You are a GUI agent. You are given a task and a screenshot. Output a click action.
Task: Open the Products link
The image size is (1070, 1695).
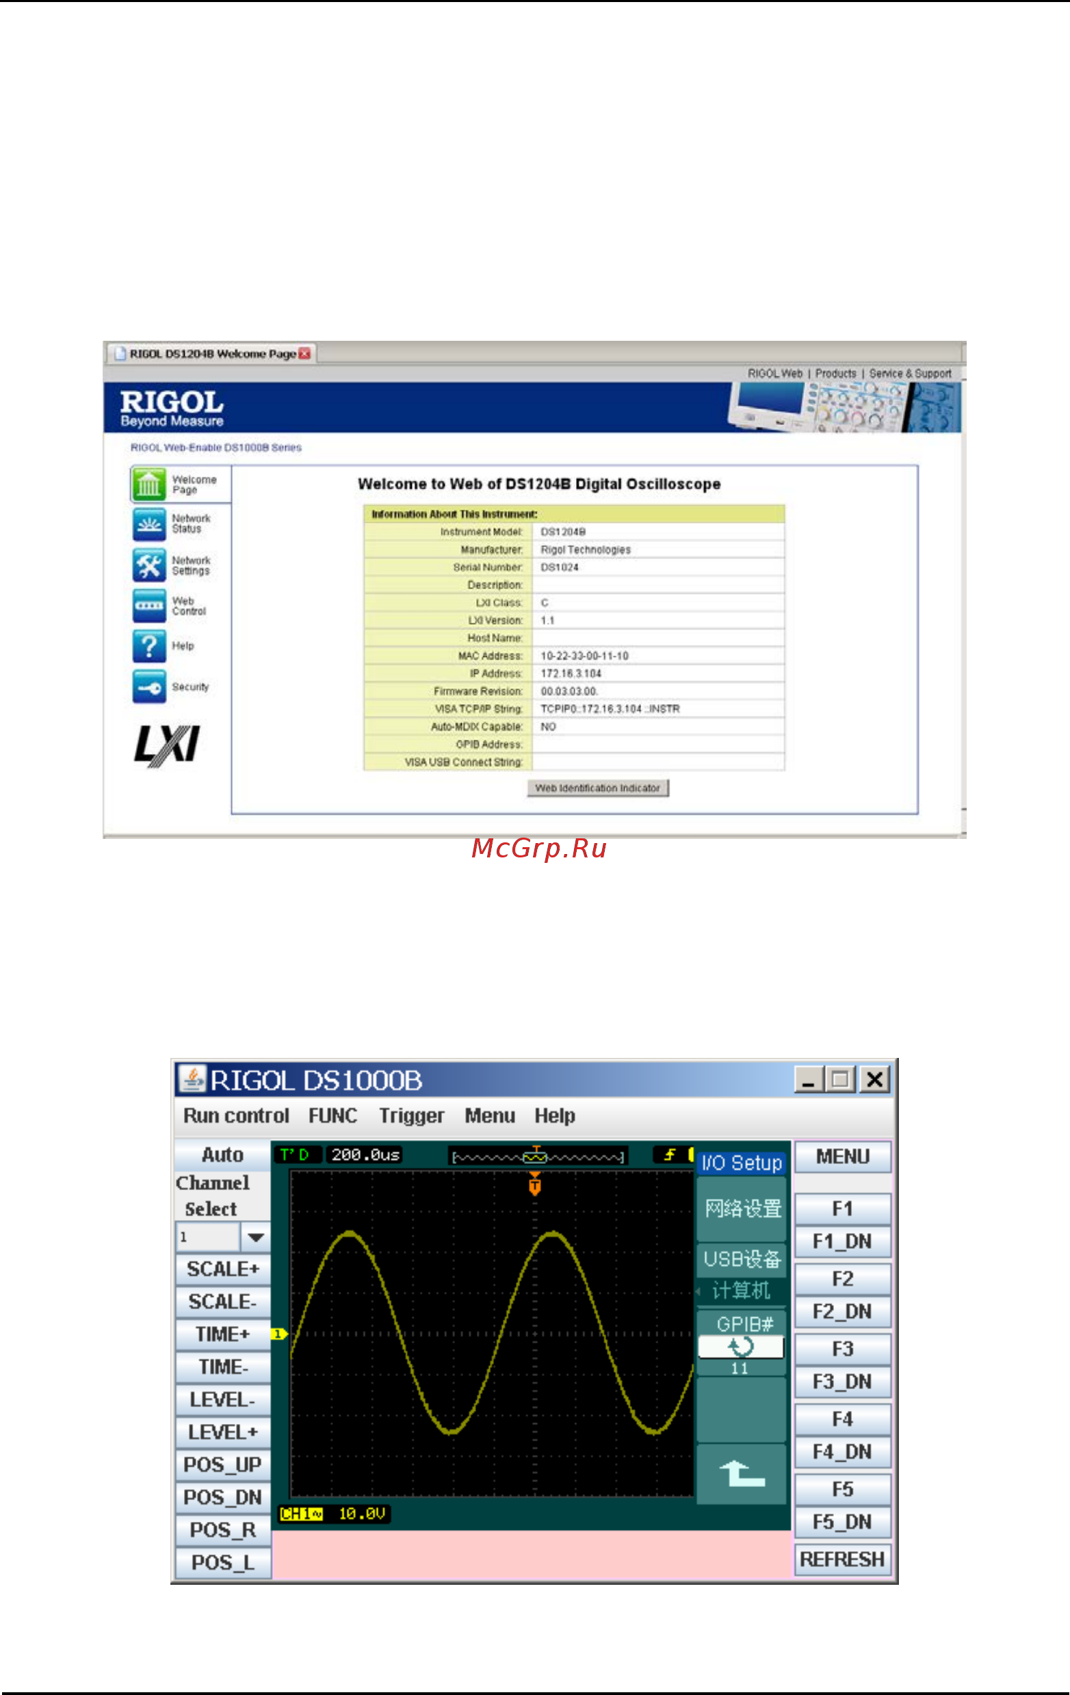pos(835,373)
